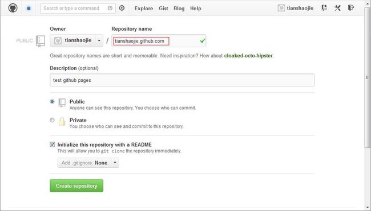The image size is (371, 211).
Task: Go to the Gist page
Action: [x=163, y=9]
